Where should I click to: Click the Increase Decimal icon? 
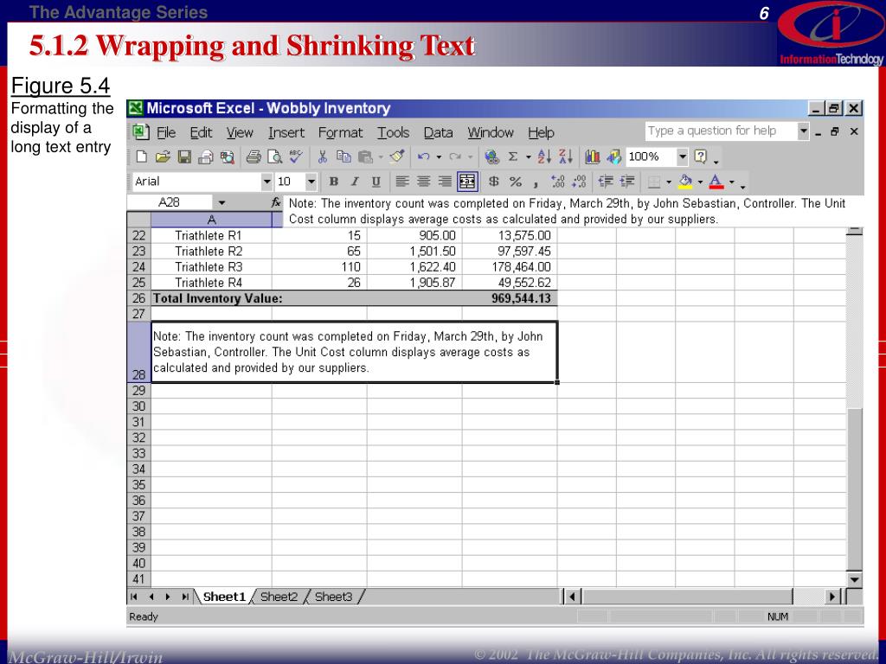[x=558, y=182]
